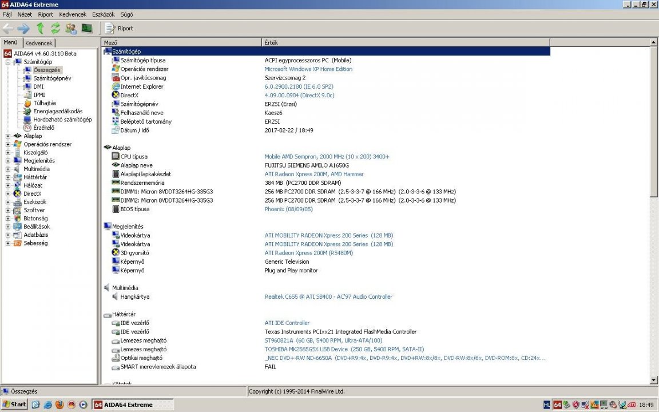Open the DirectX 9.0c version link
This screenshot has height=412, width=659.
(x=299, y=96)
